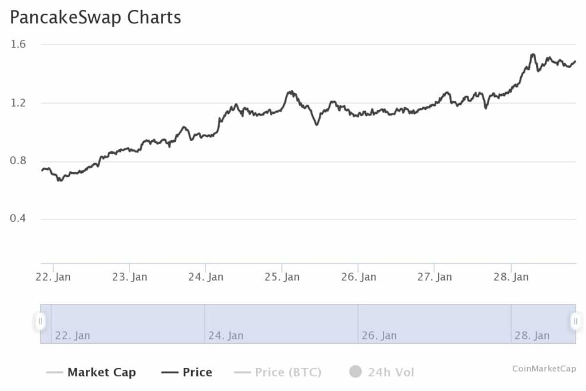Image resolution: width=586 pixels, height=391 pixels.
Task: Show the 24h Vol series
Action: tap(390, 373)
